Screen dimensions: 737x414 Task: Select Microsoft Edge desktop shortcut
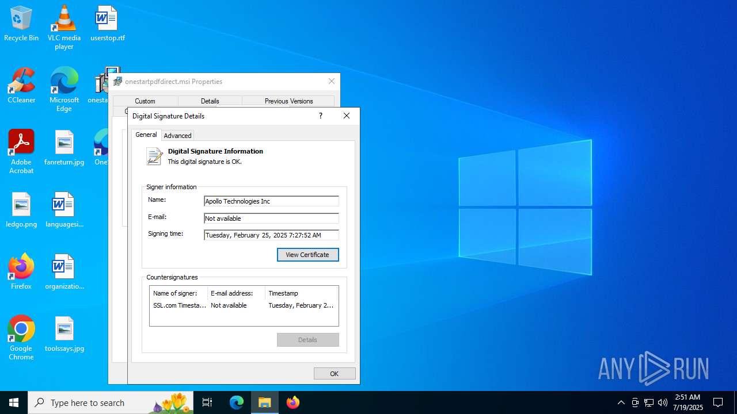pyautogui.click(x=64, y=90)
